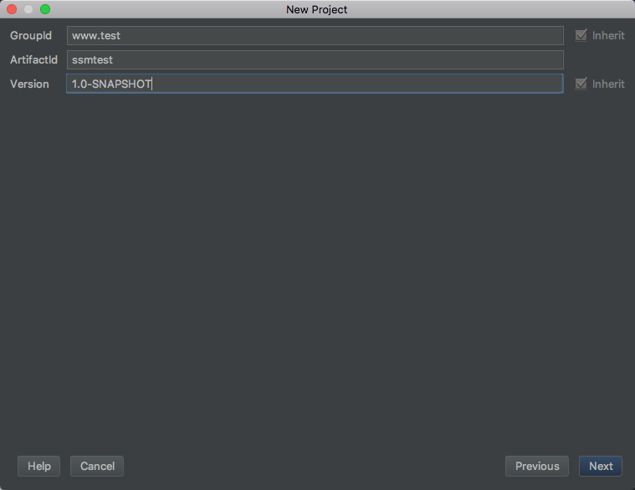Click the green zoom window button
The height and width of the screenshot is (490, 635).
(x=45, y=9)
